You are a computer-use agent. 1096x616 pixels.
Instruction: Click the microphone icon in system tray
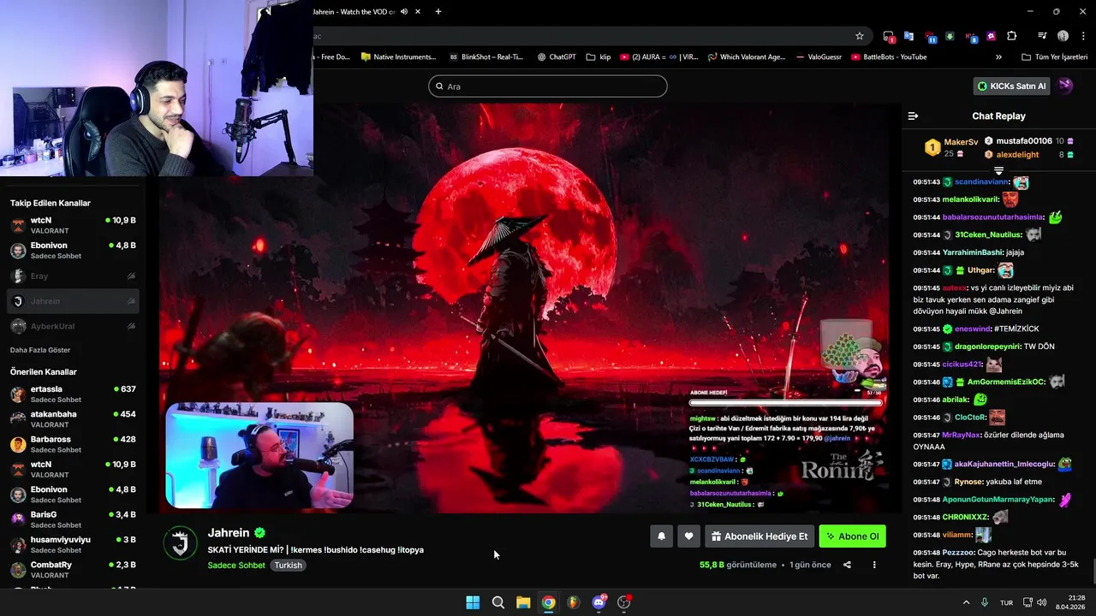tap(985, 602)
